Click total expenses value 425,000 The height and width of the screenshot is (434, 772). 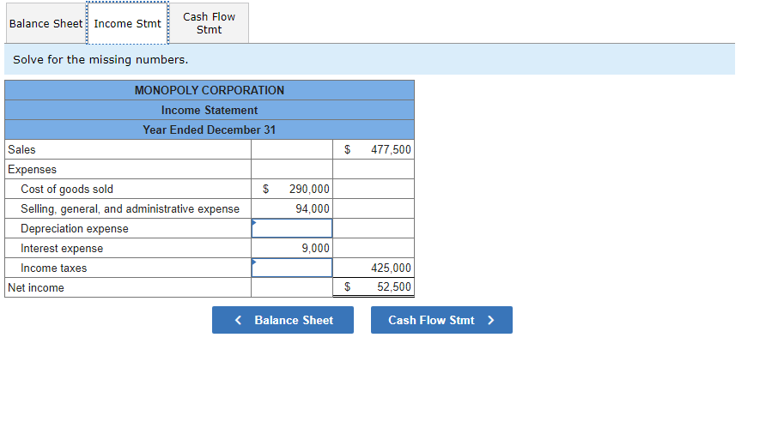tap(391, 268)
